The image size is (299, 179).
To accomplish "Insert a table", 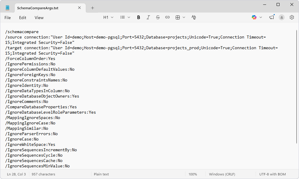I will [178, 17].
